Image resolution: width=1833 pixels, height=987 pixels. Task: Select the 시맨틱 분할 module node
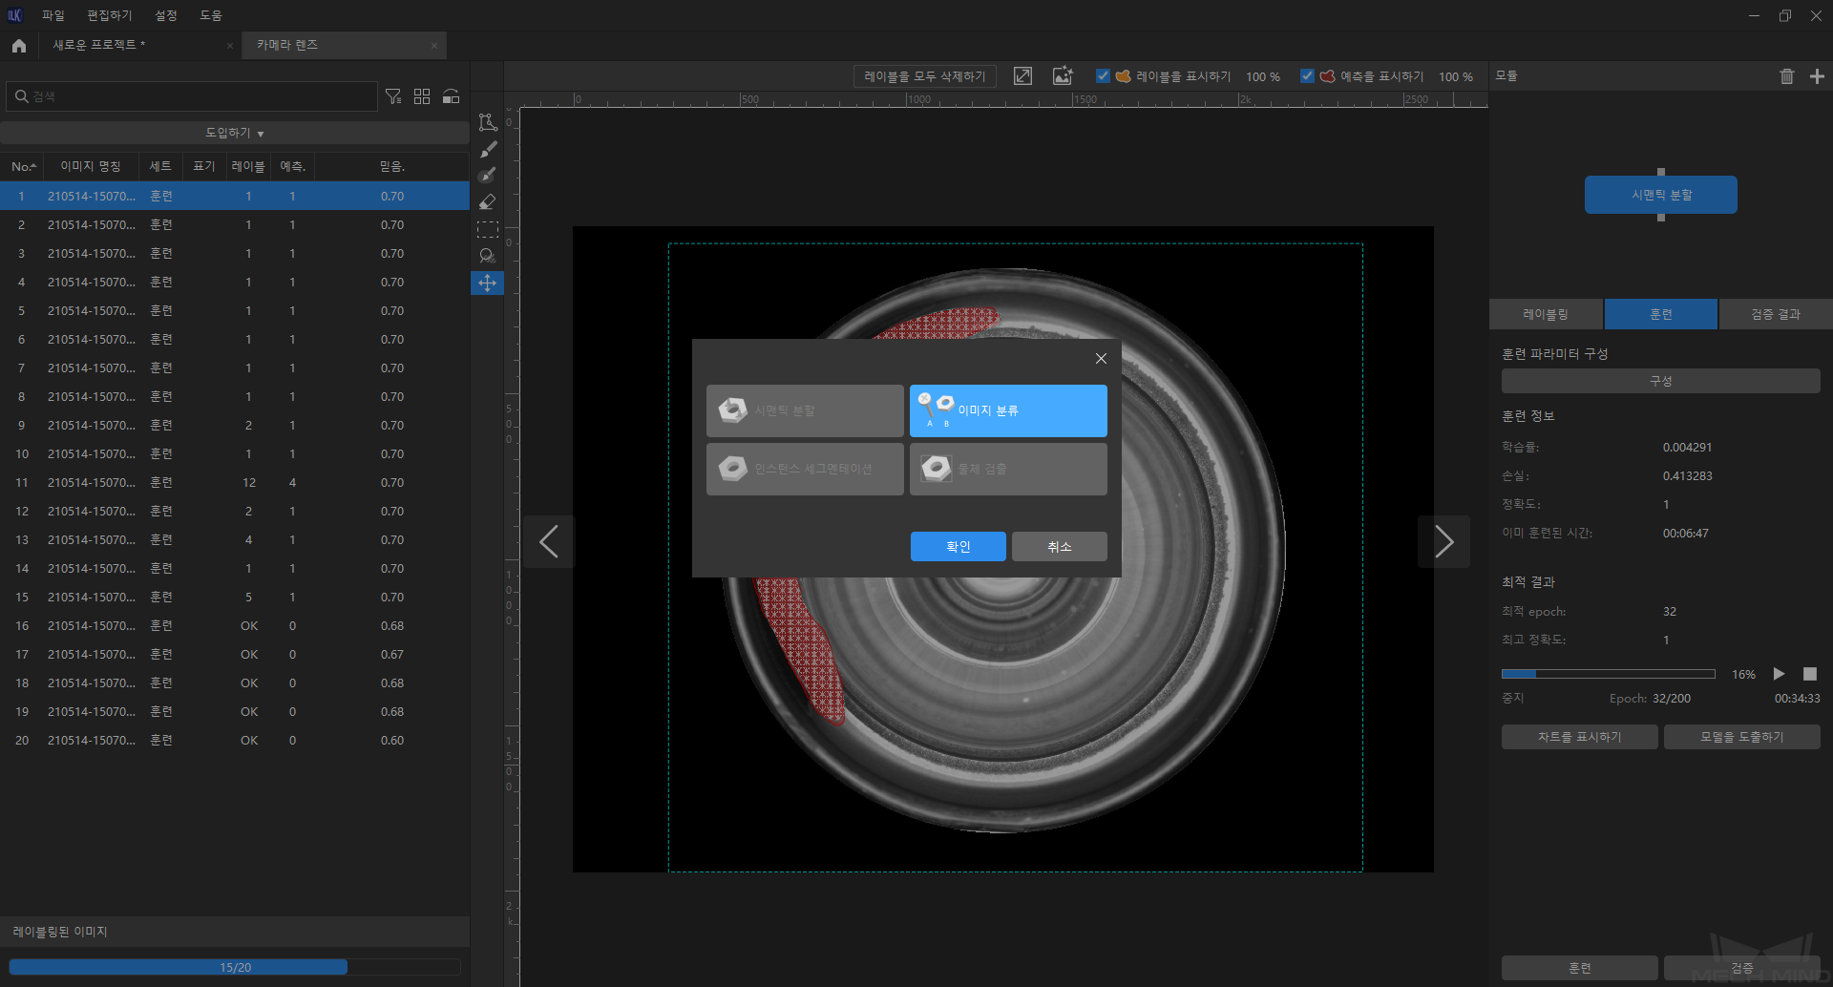[1661, 195]
